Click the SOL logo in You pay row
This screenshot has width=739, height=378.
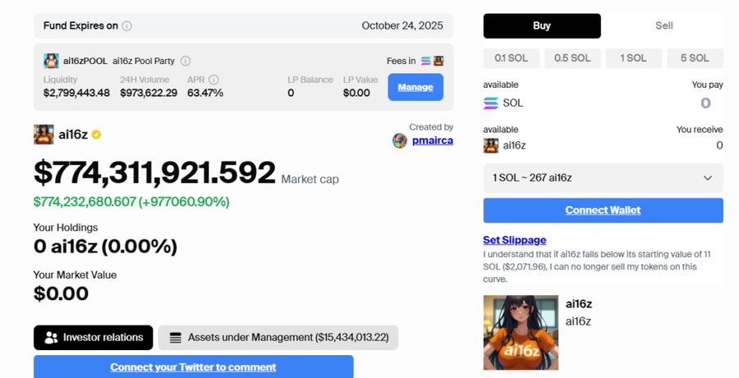(491, 103)
